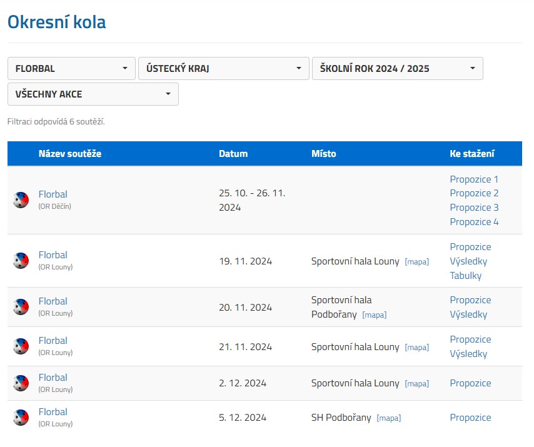Screen dimensions: 534x447
Task: Open mapa link for 19. 11. 2024 Louny
Action: tap(416, 262)
